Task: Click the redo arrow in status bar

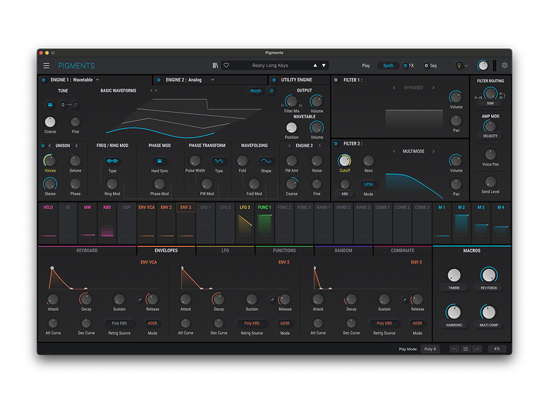Action: (x=476, y=349)
